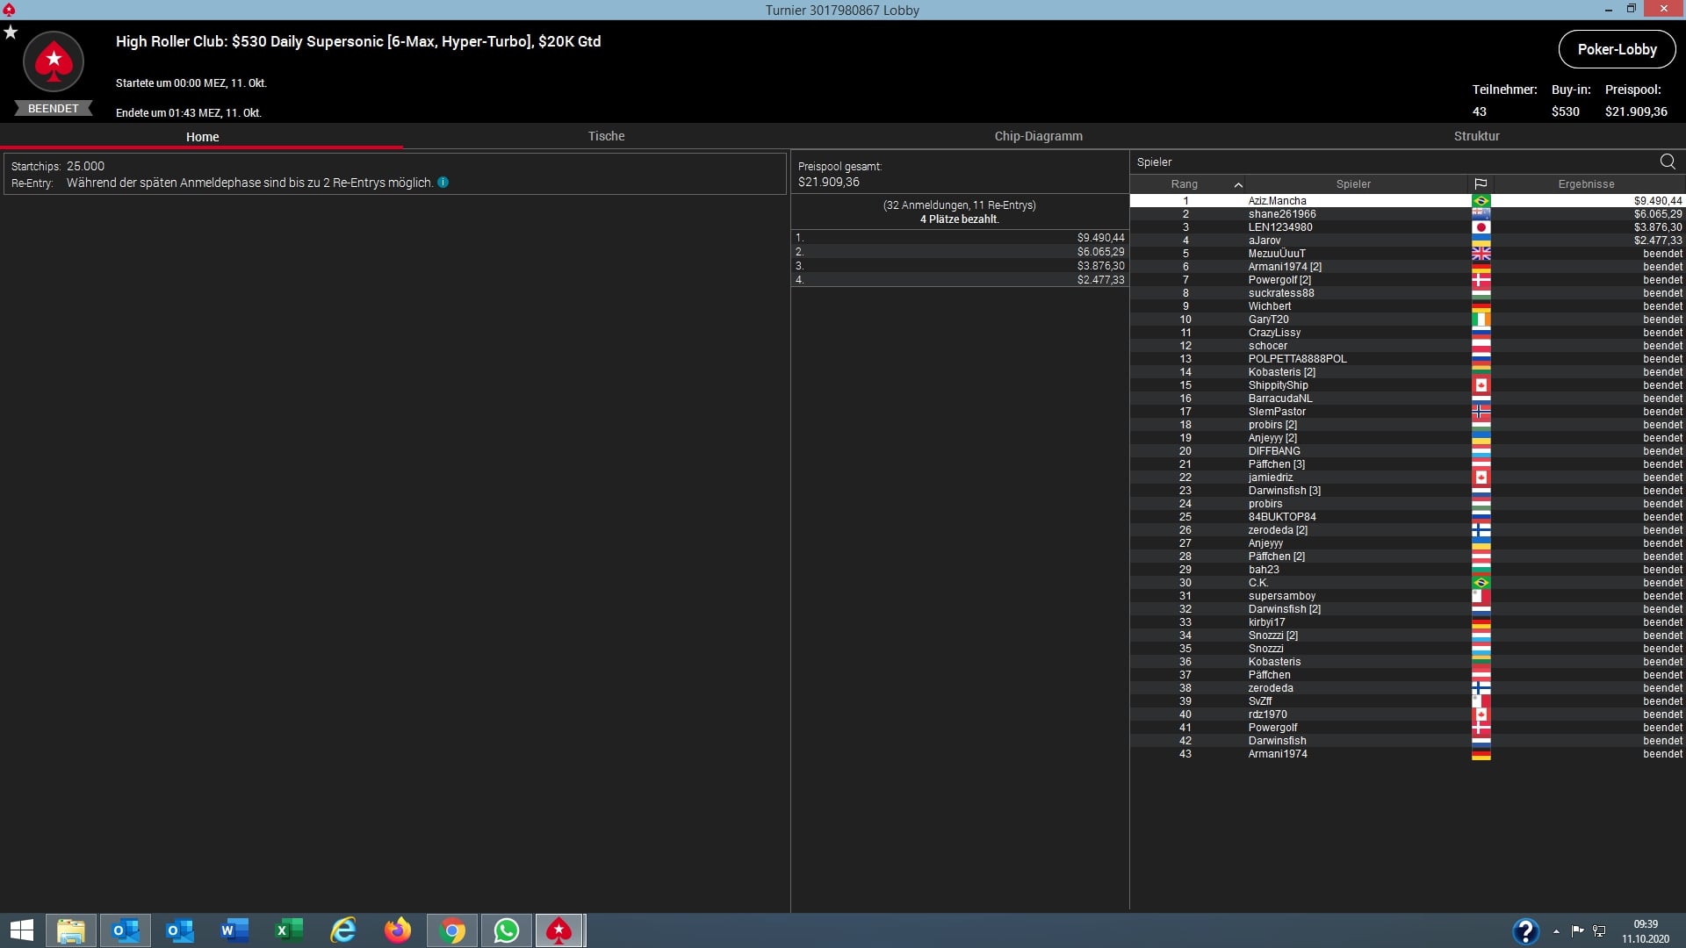This screenshot has height=948, width=1686.
Task: Click the favorite star icon
Action: pos(11,32)
